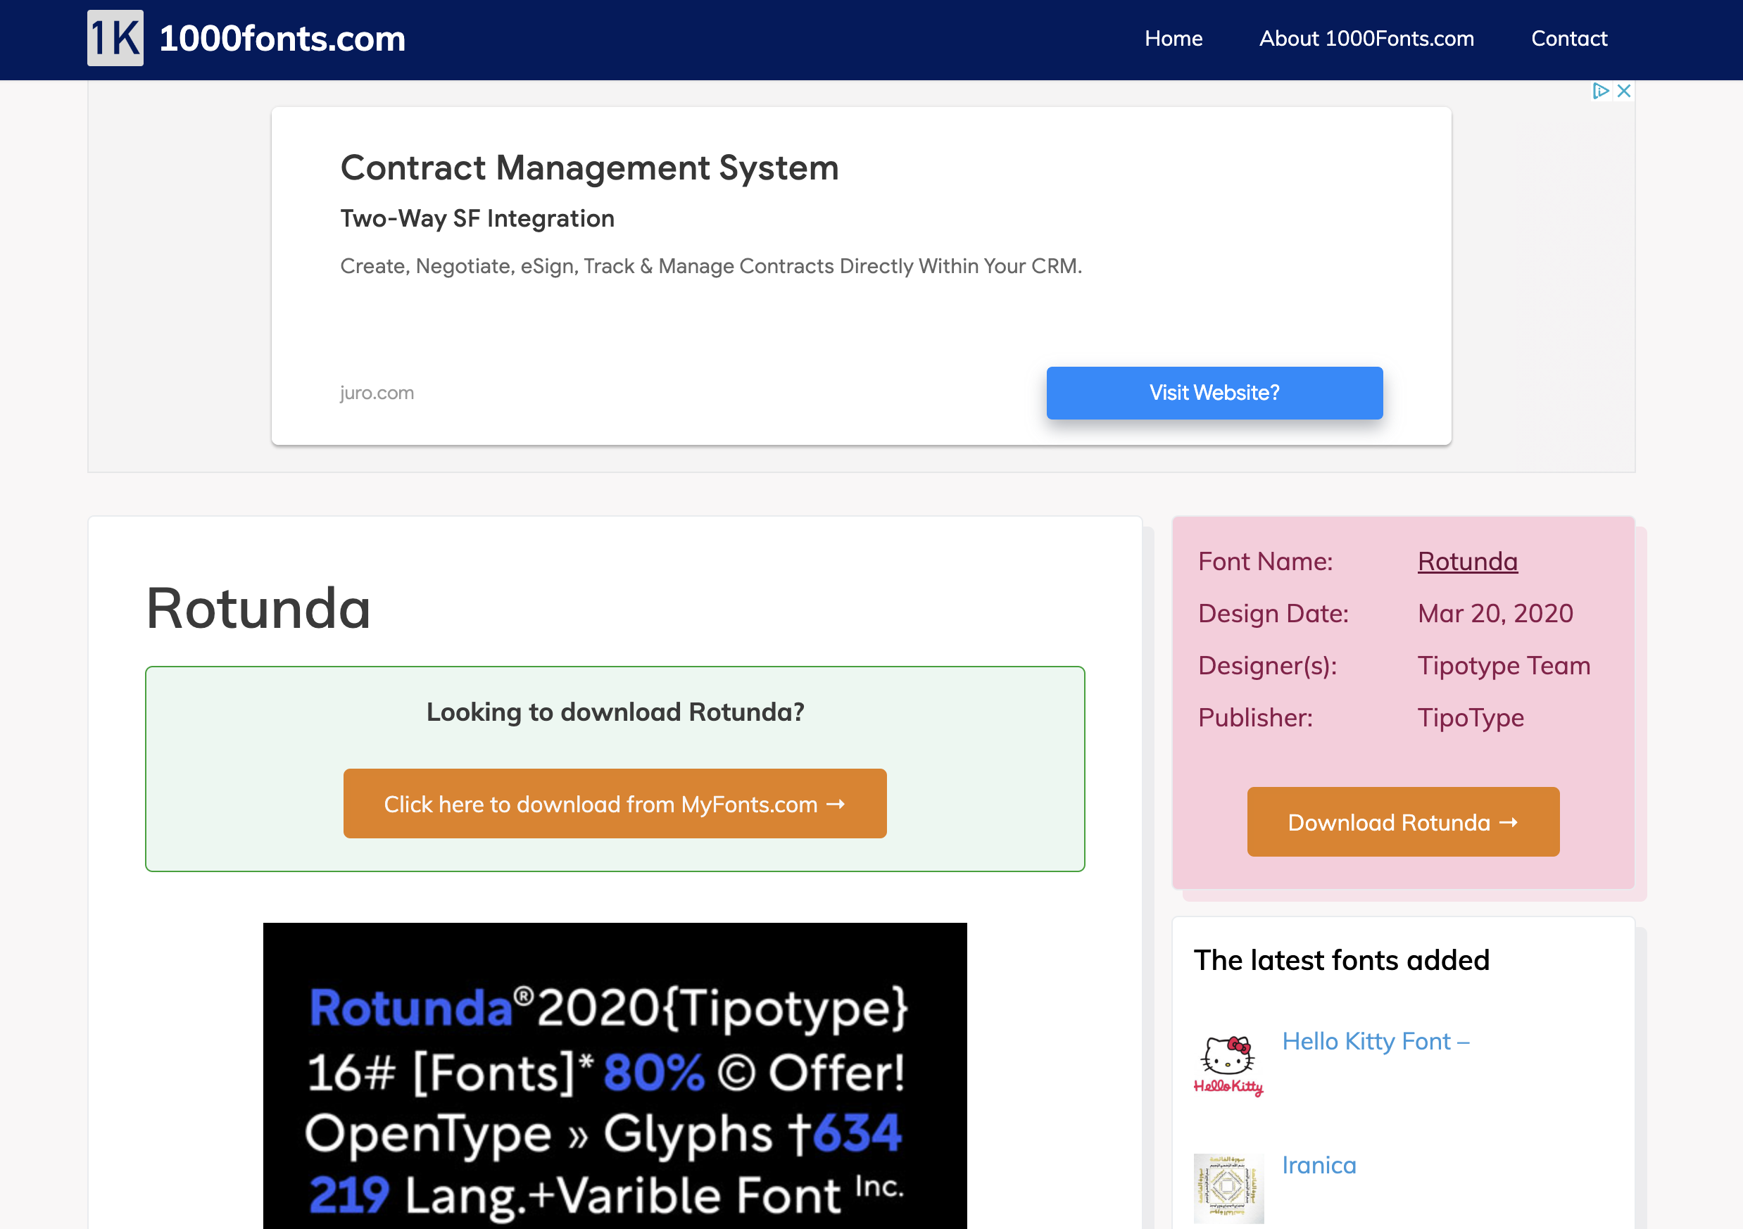Click the 'Looking to download Rotunda?' text
This screenshot has width=1743, height=1229.
click(x=615, y=712)
